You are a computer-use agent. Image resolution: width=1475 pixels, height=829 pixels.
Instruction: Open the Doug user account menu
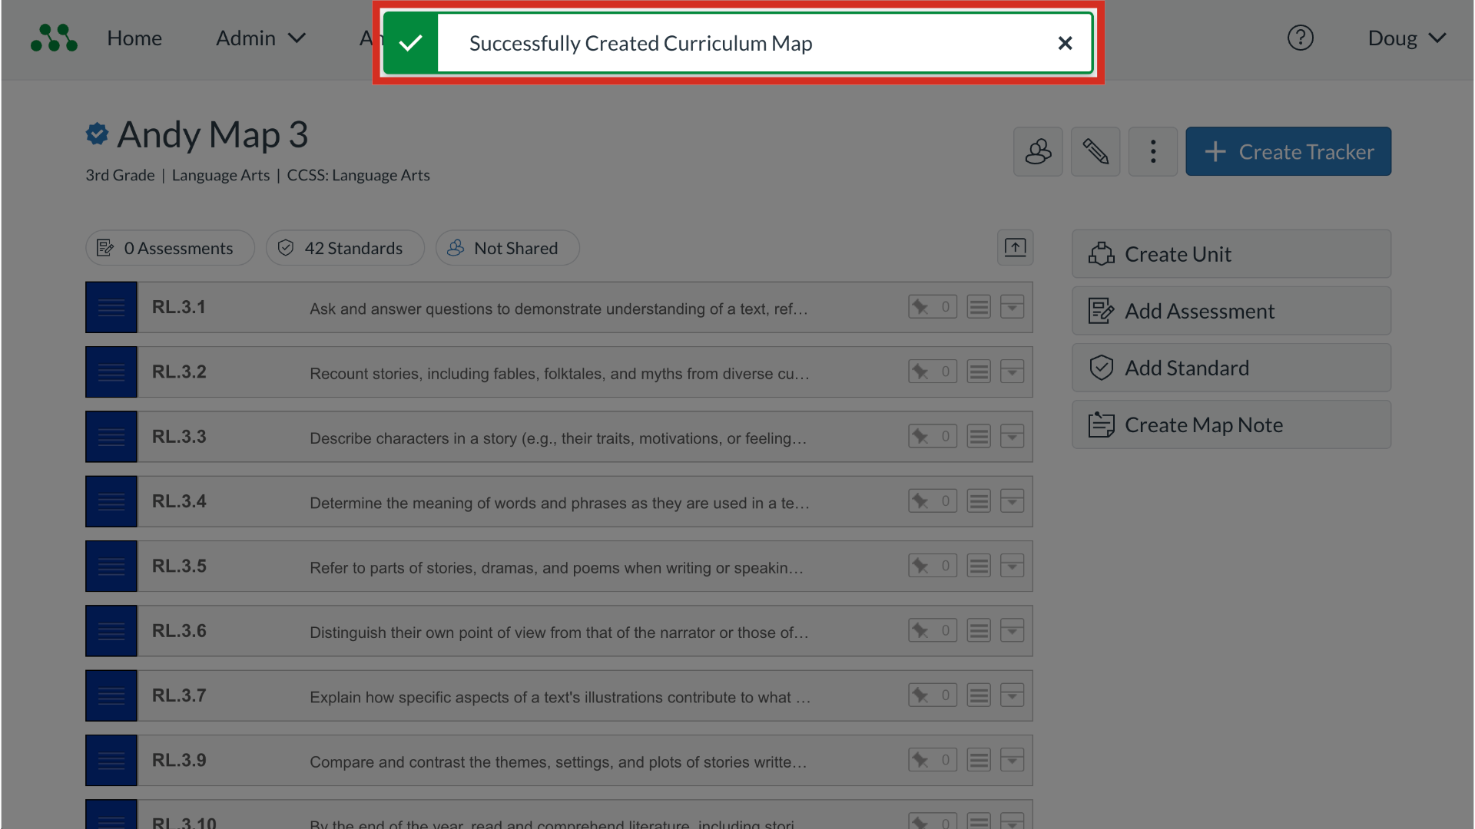pos(1406,38)
